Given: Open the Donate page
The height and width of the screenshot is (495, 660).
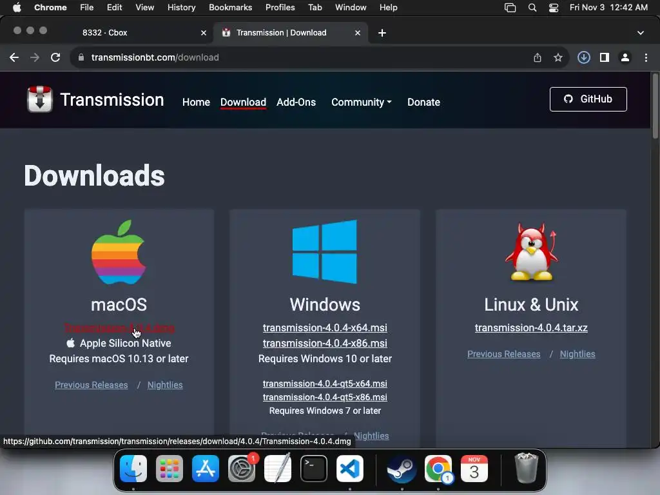Looking at the screenshot, I should click(x=423, y=102).
